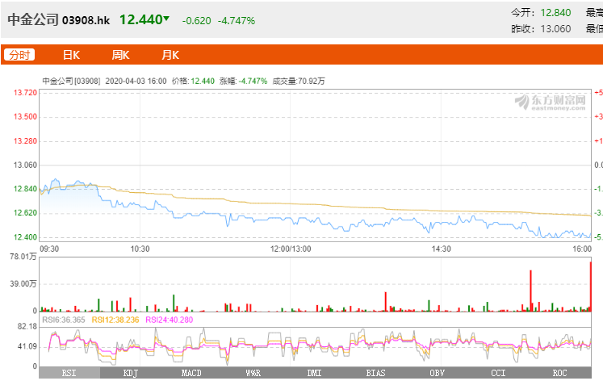Click the chart timestamp 2020-04-03 16:00
Image resolution: width=603 pixels, height=385 pixels.
136,82
